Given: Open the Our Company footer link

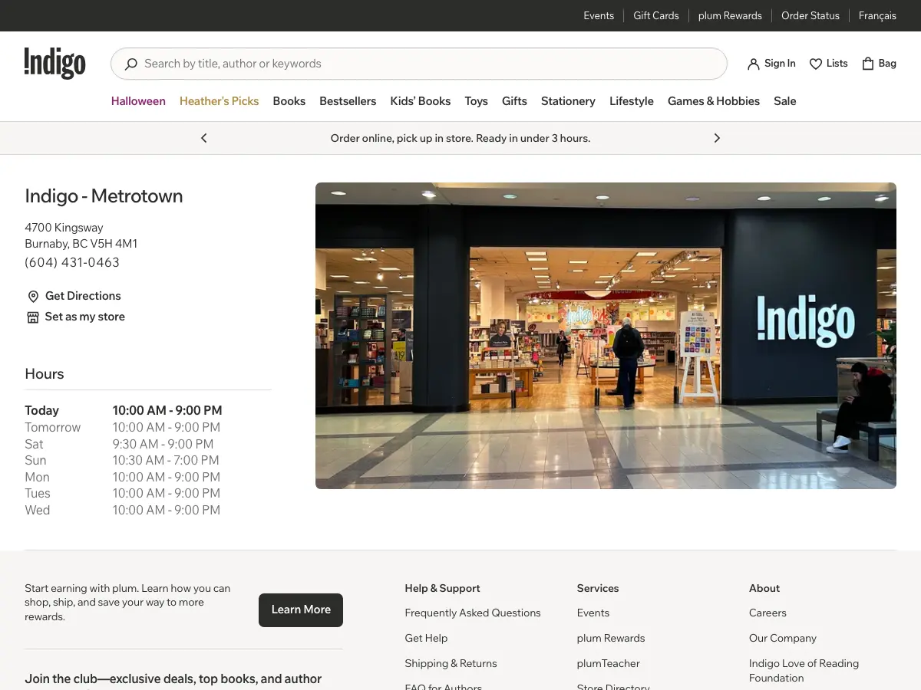Looking at the screenshot, I should (783, 638).
